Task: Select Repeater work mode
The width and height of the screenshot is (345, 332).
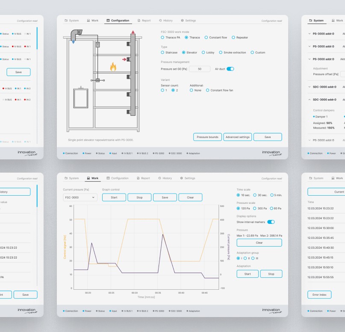Action: [240, 37]
